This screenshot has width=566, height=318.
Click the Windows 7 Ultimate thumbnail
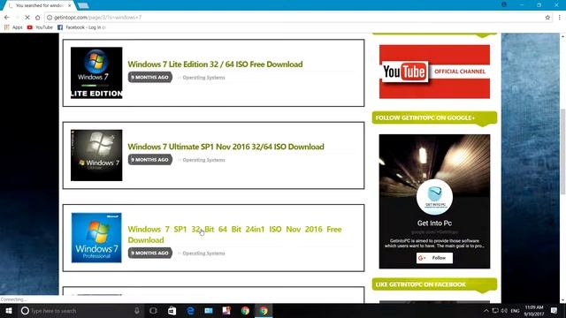tap(96, 155)
